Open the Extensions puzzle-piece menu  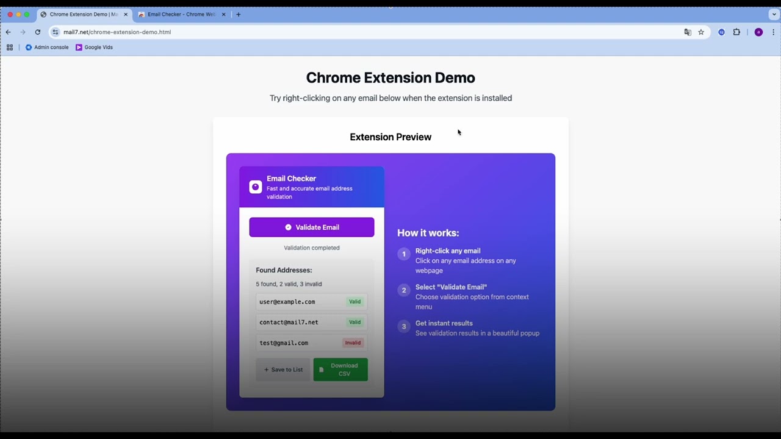click(x=736, y=32)
